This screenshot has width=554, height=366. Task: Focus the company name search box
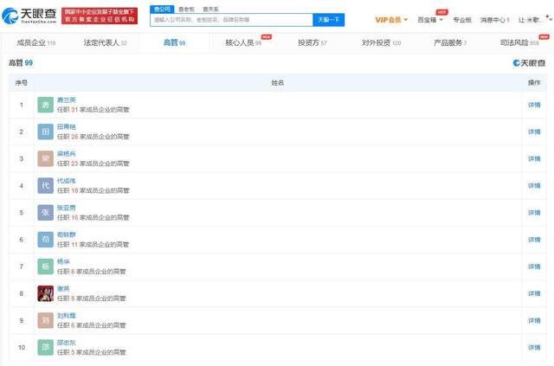[x=232, y=20]
